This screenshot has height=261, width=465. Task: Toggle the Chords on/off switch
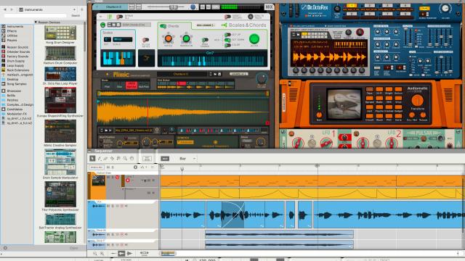coord(163,26)
